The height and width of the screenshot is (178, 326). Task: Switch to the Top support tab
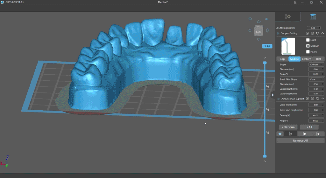282,59
